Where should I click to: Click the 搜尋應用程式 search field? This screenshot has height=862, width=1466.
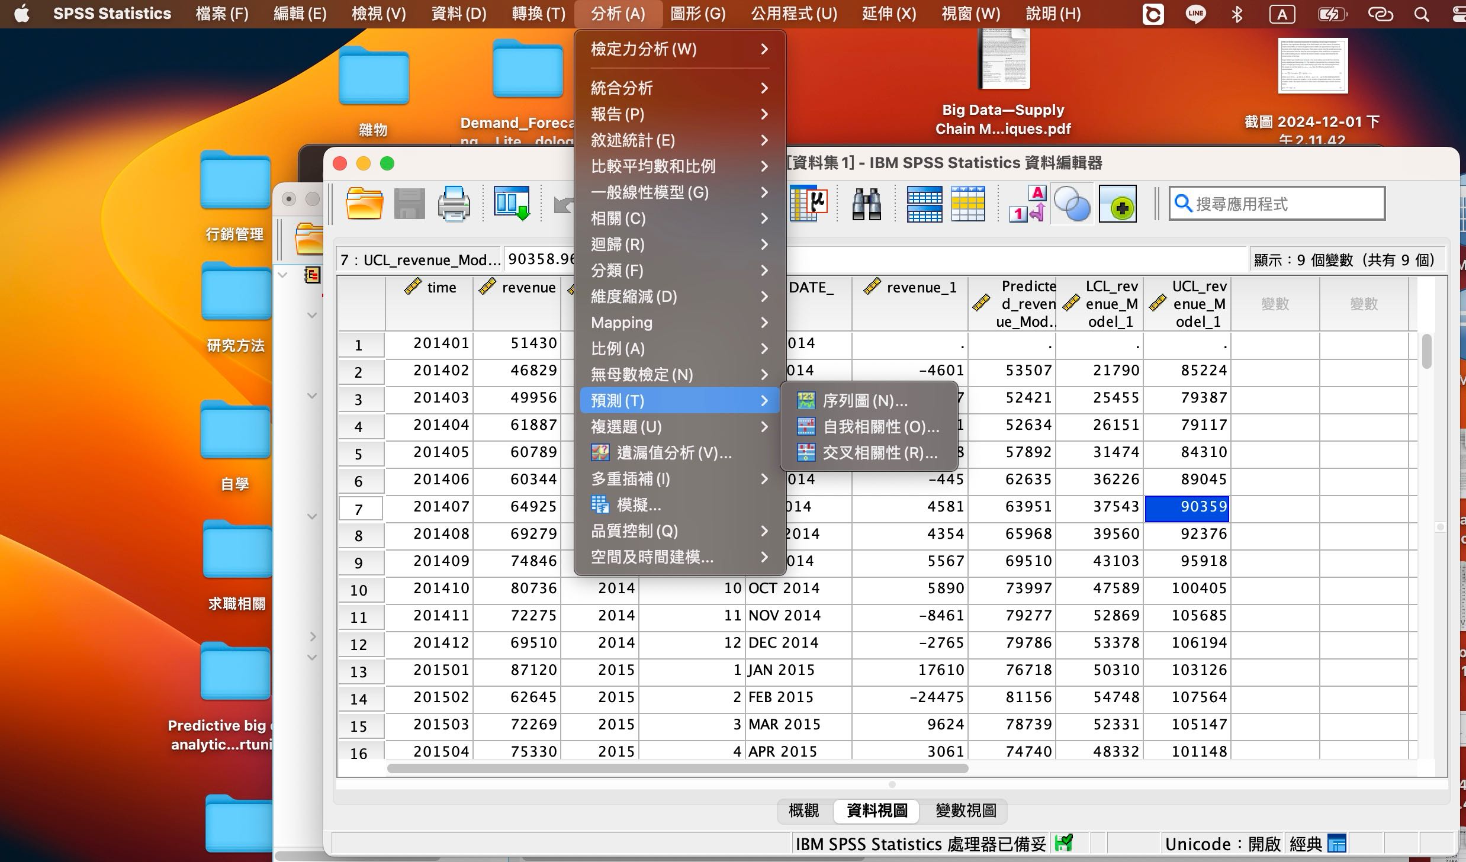click(x=1276, y=203)
